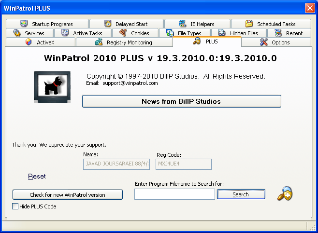The height and width of the screenshot is (233, 318).
Task: Click Check for new WinPatrol version
Action: [x=68, y=194]
